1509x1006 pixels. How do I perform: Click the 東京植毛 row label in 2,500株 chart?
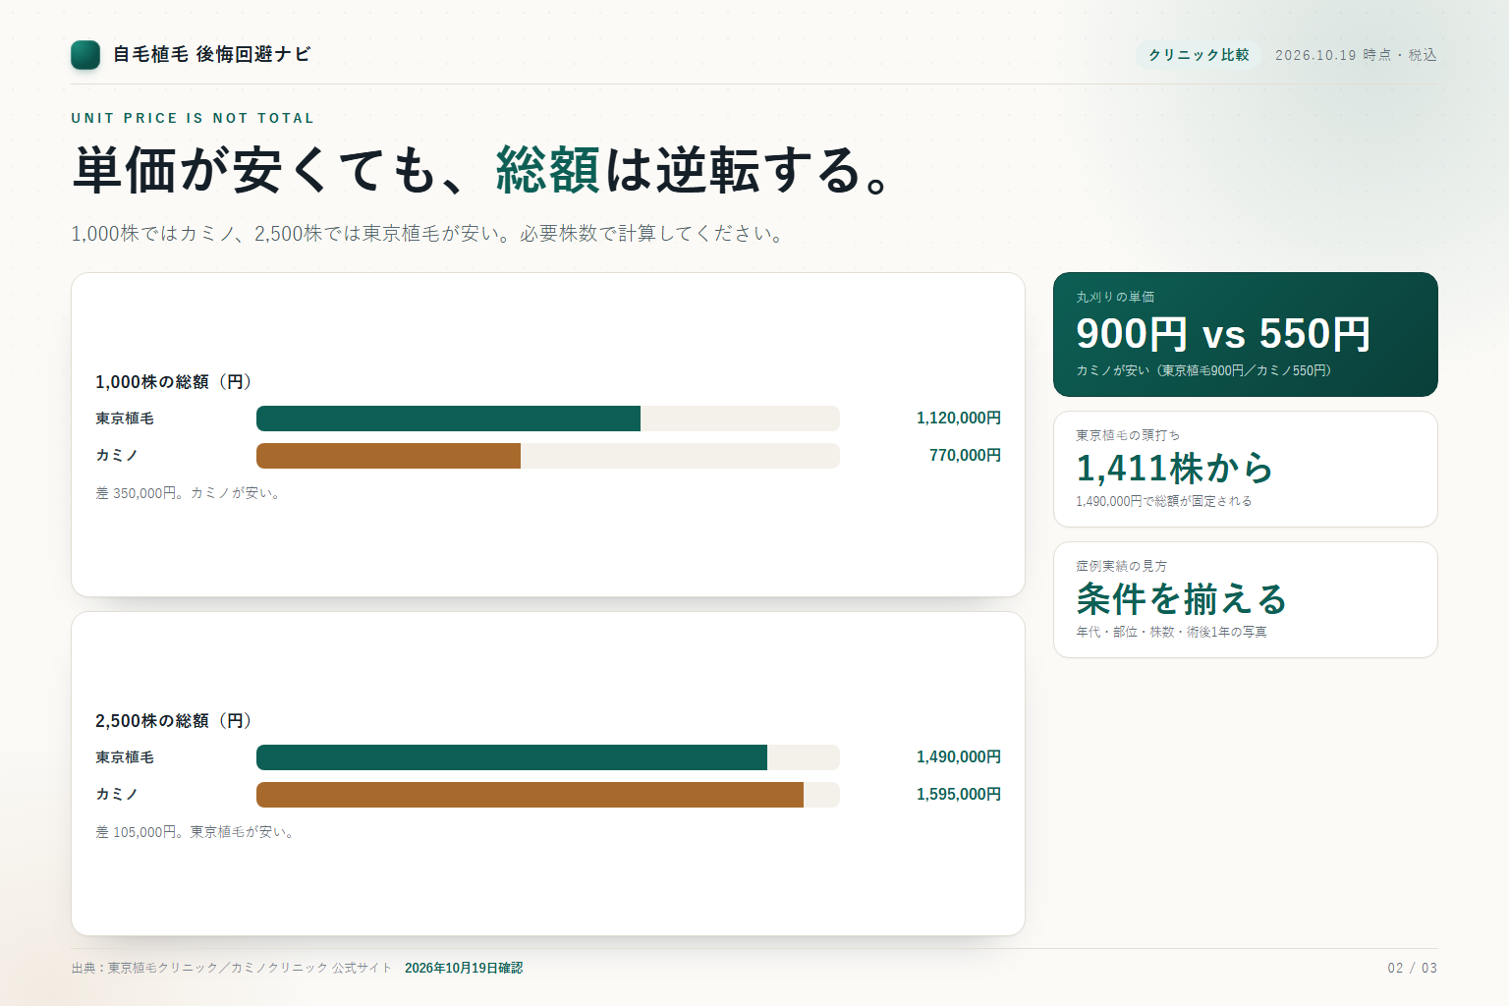[x=125, y=757]
